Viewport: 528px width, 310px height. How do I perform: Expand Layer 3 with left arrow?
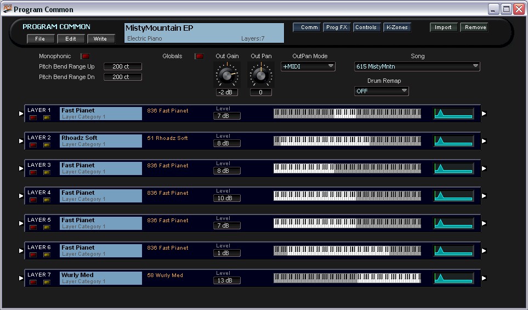(x=21, y=168)
